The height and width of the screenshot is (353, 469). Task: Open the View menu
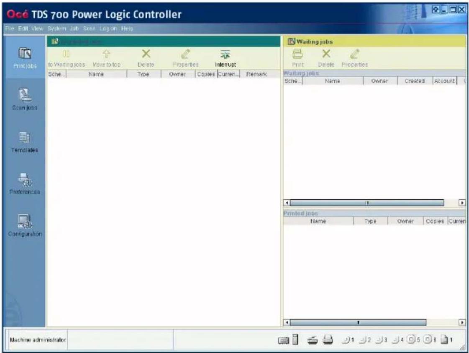coord(37,28)
